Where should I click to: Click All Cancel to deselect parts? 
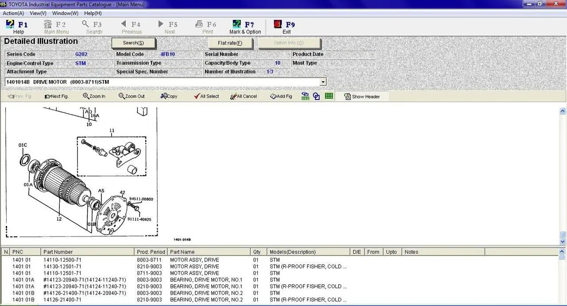243,96
